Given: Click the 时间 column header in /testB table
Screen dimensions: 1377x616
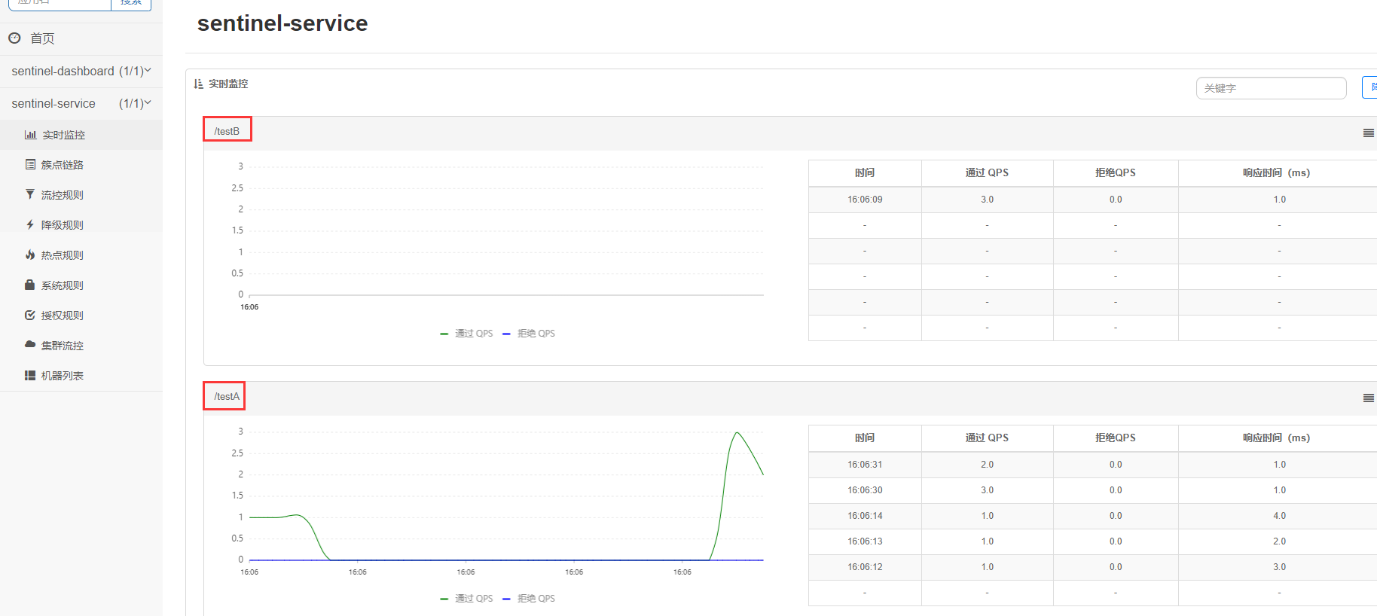Looking at the screenshot, I should (865, 172).
